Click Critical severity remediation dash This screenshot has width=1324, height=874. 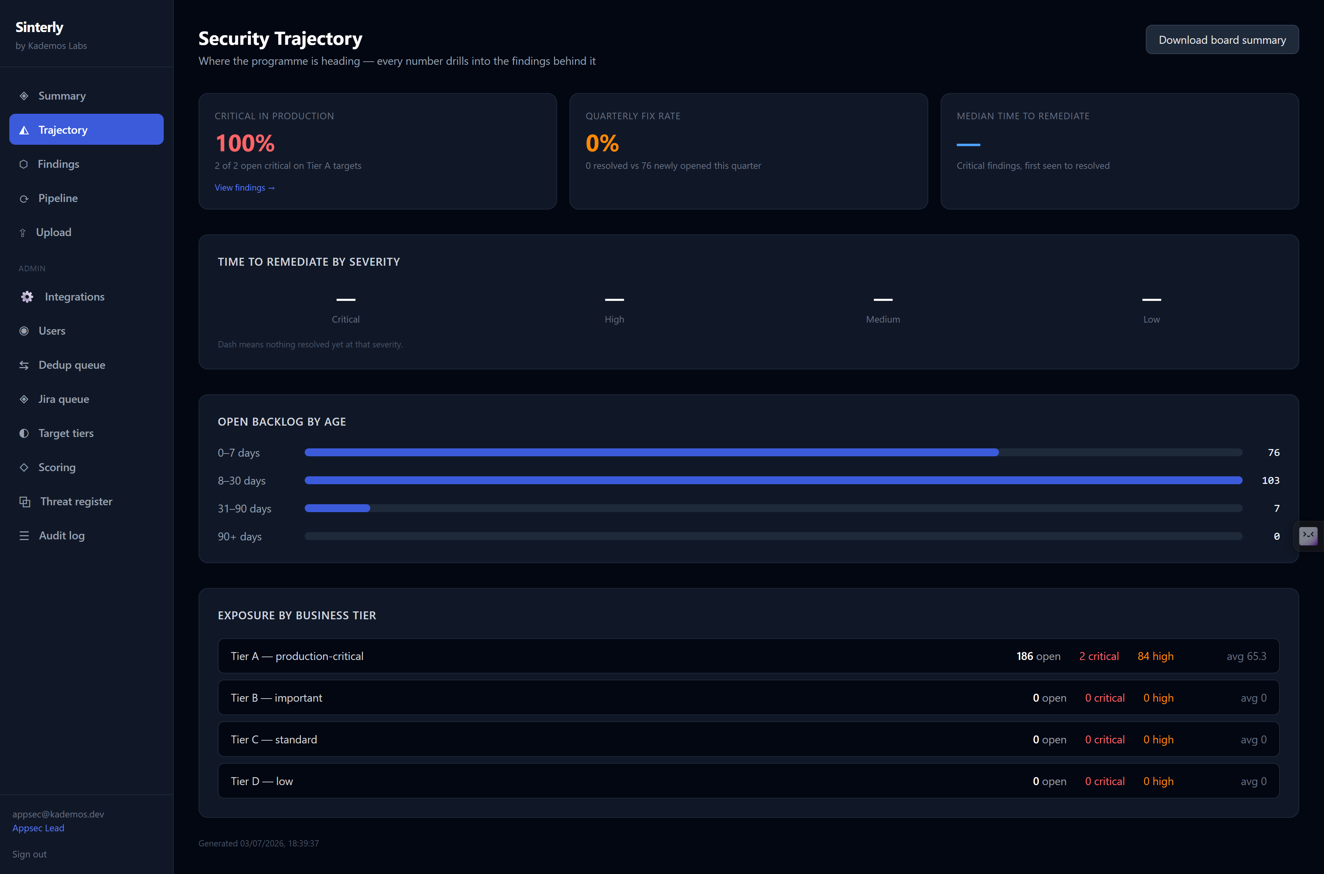pyautogui.click(x=346, y=299)
